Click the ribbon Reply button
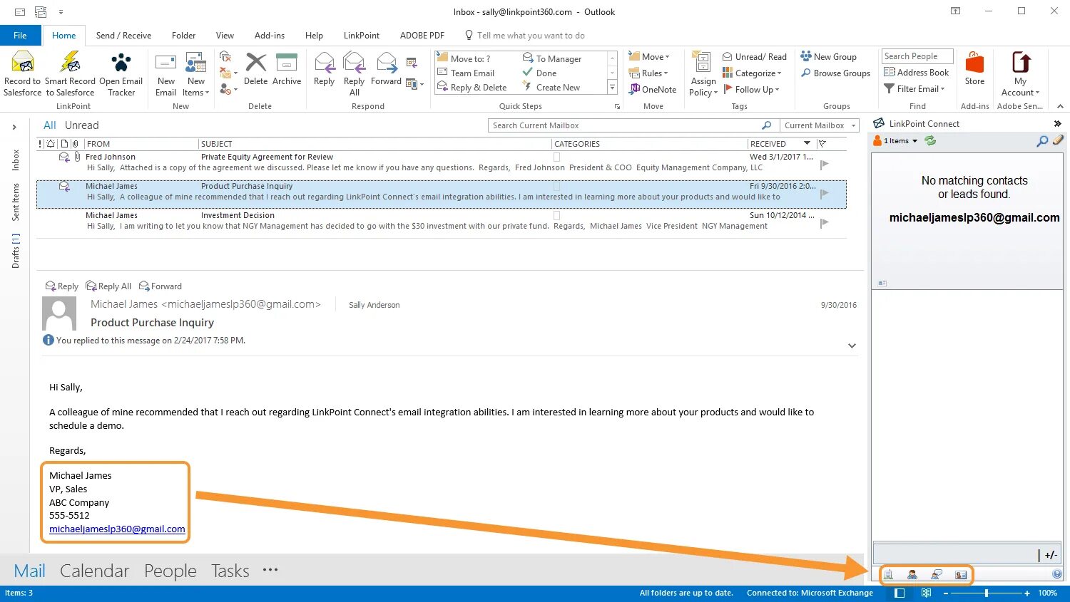1070x602 pixels. [x=324, y=69]
